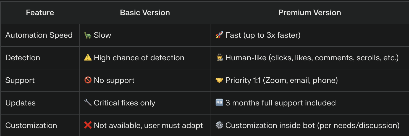Click the 'High chance of detection' text
Image resolution: width=409 pixels, height=136 pixels.
click(139, 58)
